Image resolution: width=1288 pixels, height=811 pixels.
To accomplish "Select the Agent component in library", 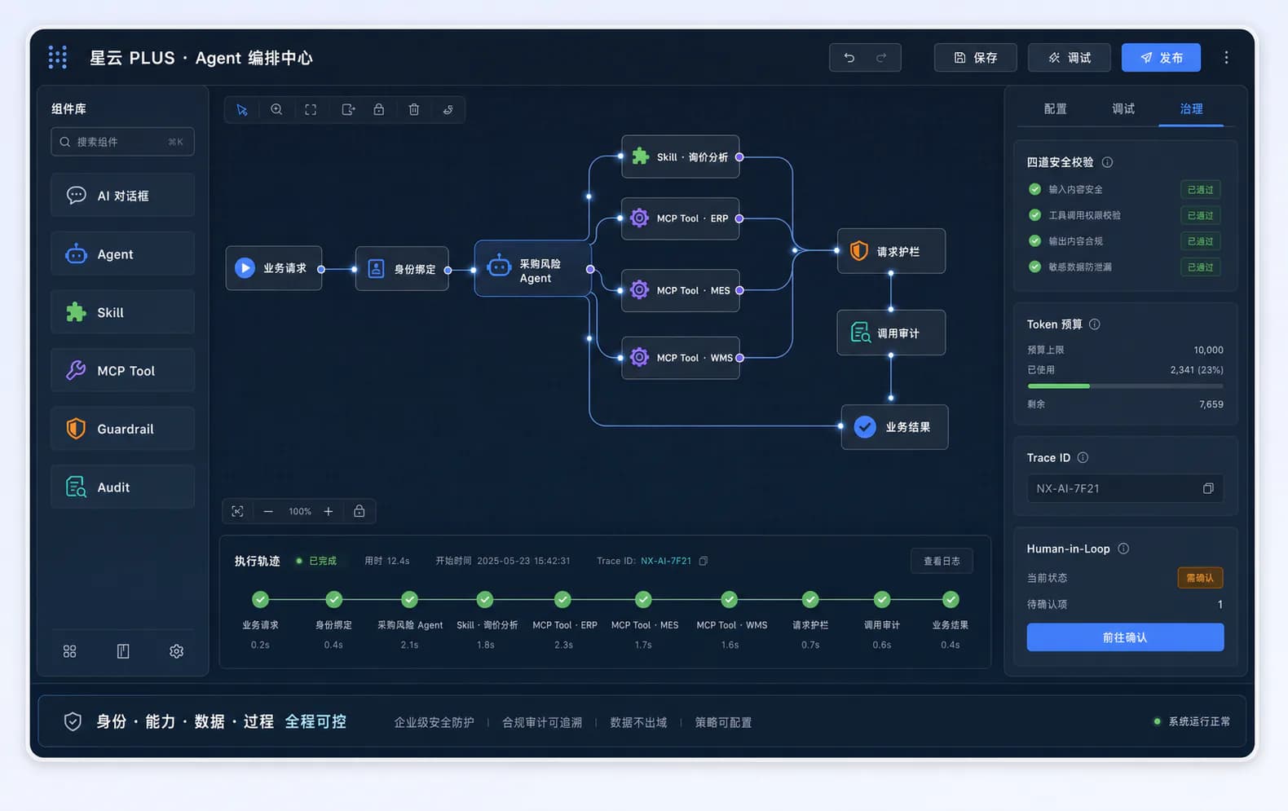I will pyautogui.click(x=122, y=254).
